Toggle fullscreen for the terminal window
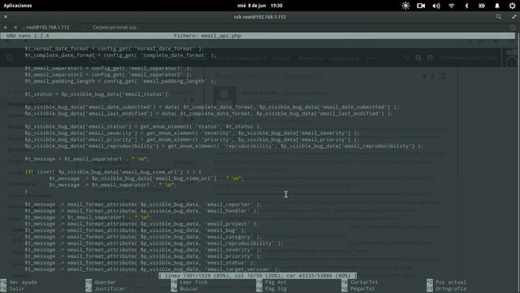This screenshot has width=520, height=293. 514,16
